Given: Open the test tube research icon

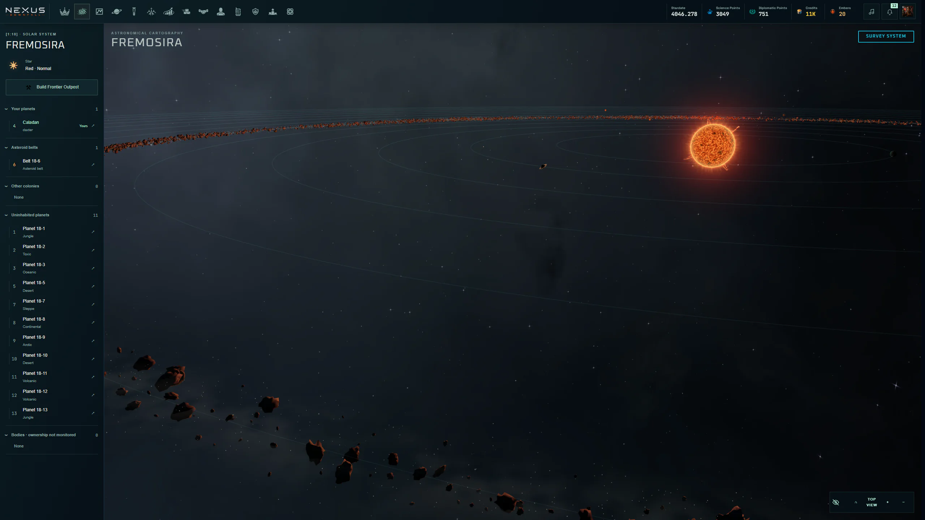Looking at the screenshot, I should click(x=134, y=12).
